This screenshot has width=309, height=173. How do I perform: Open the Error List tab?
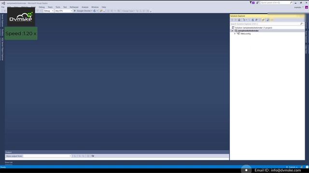click(9, 162)
